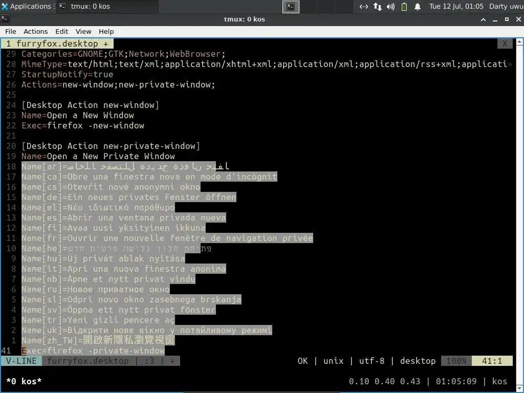Click the 'V-LINE' mode indicator
This screenshot has width=524, height=393.
21,361
